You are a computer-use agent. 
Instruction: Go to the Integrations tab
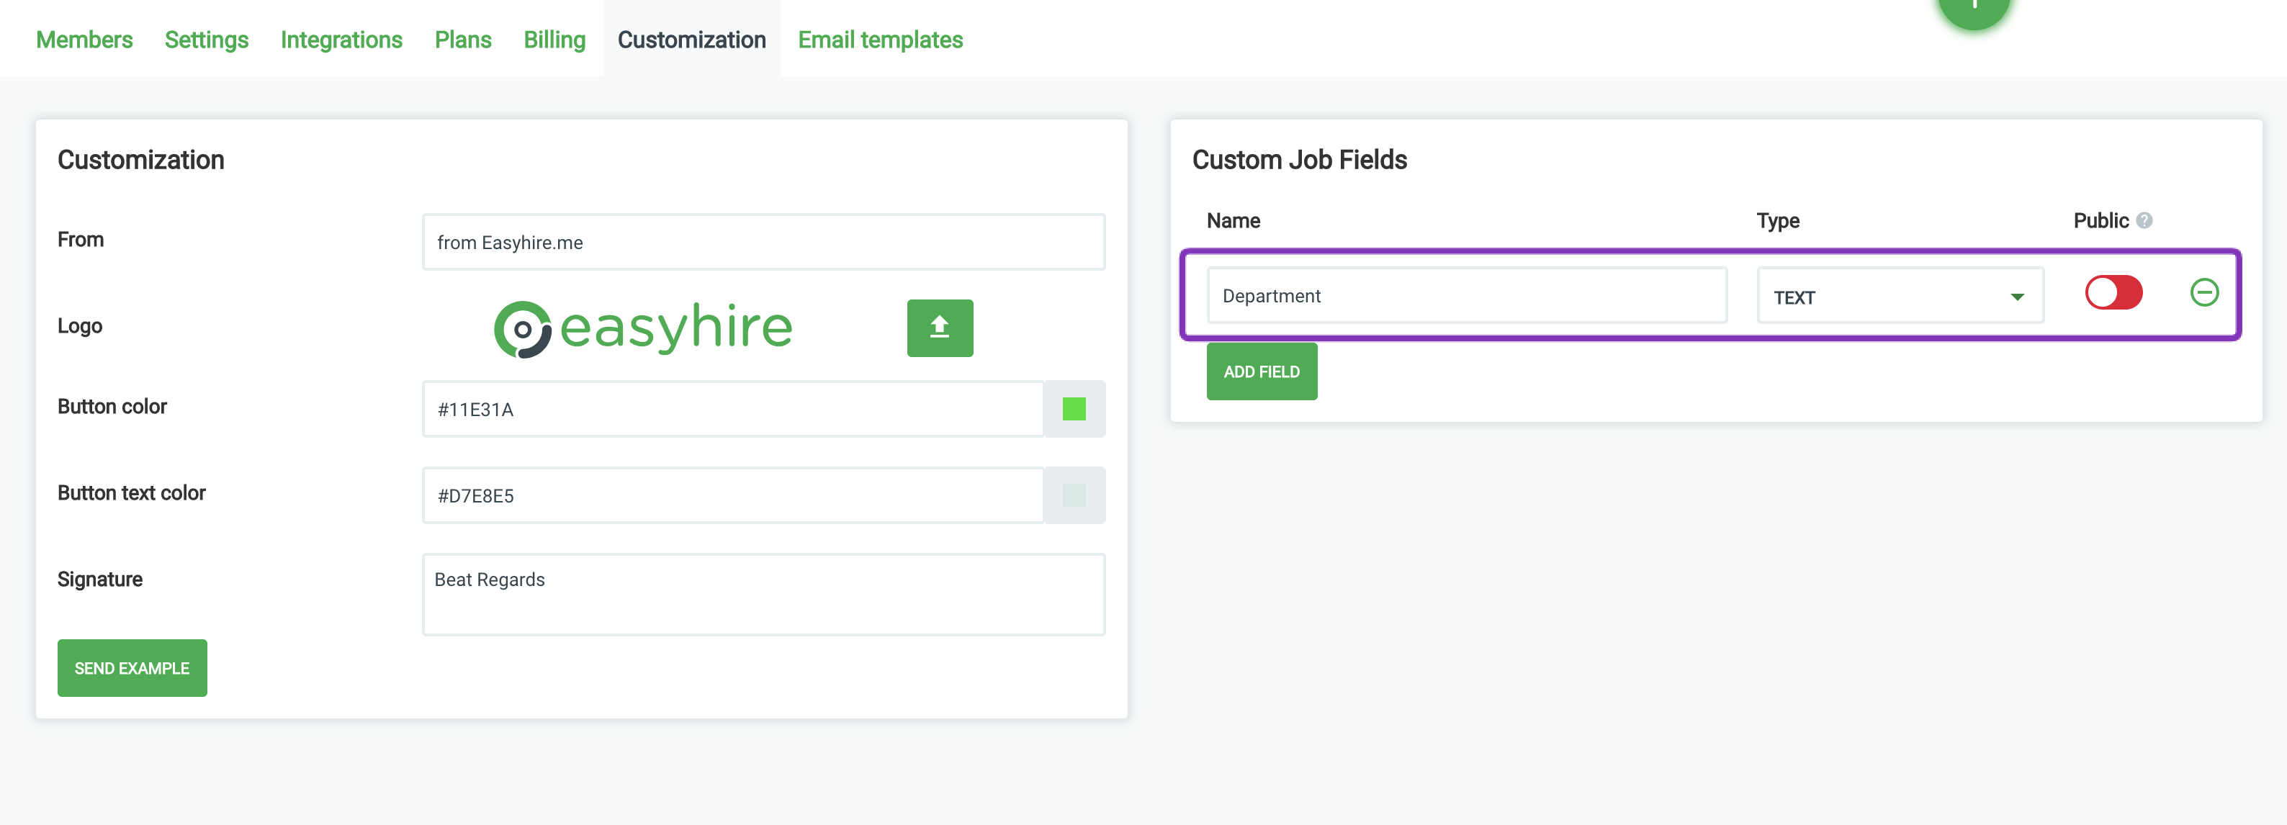point(341,40)
